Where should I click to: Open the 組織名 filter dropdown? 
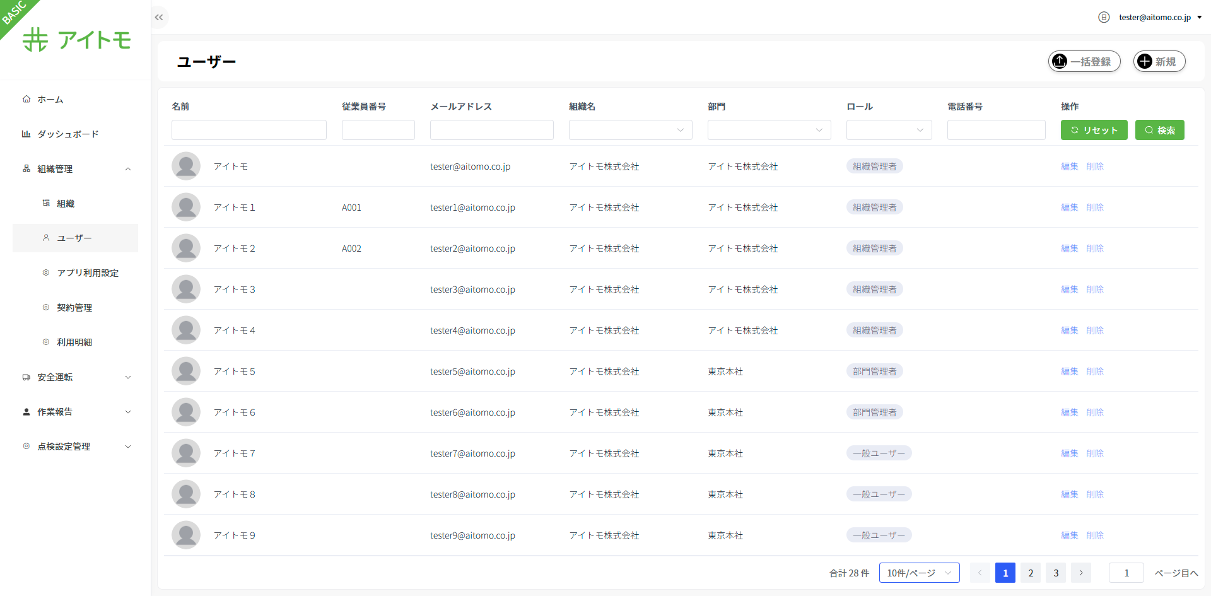click(630, 130)
